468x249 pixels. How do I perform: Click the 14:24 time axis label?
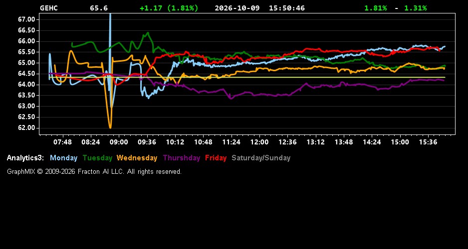(372, 142)
